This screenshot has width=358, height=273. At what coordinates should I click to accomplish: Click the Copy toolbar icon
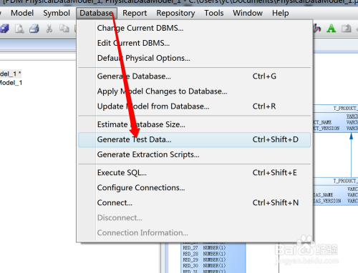pos(64,29)
